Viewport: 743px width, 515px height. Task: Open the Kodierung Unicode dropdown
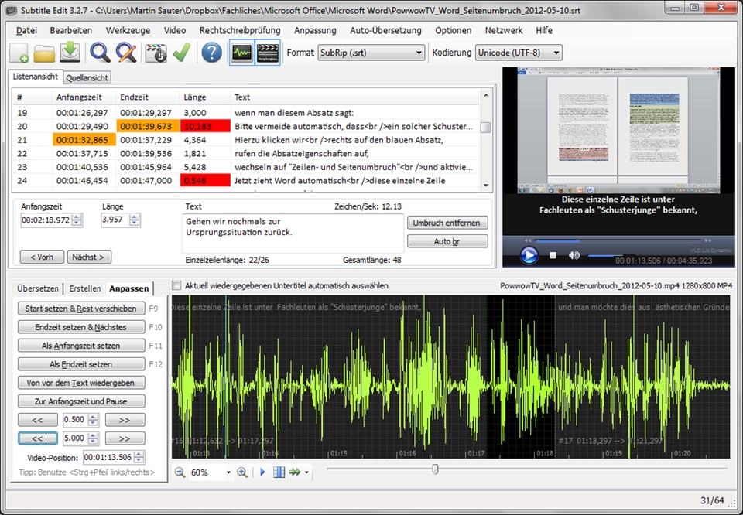click(519, 53)
